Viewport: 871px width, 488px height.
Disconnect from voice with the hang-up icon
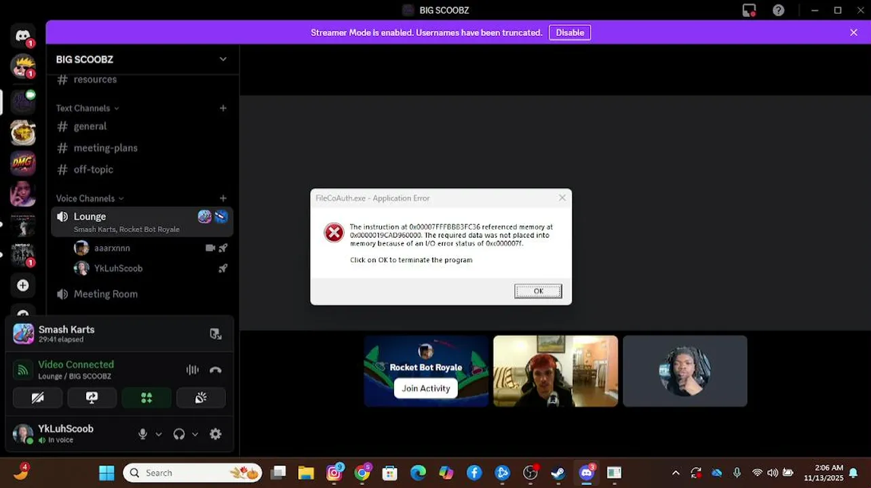pyautogui.click(x=216, y=369)
